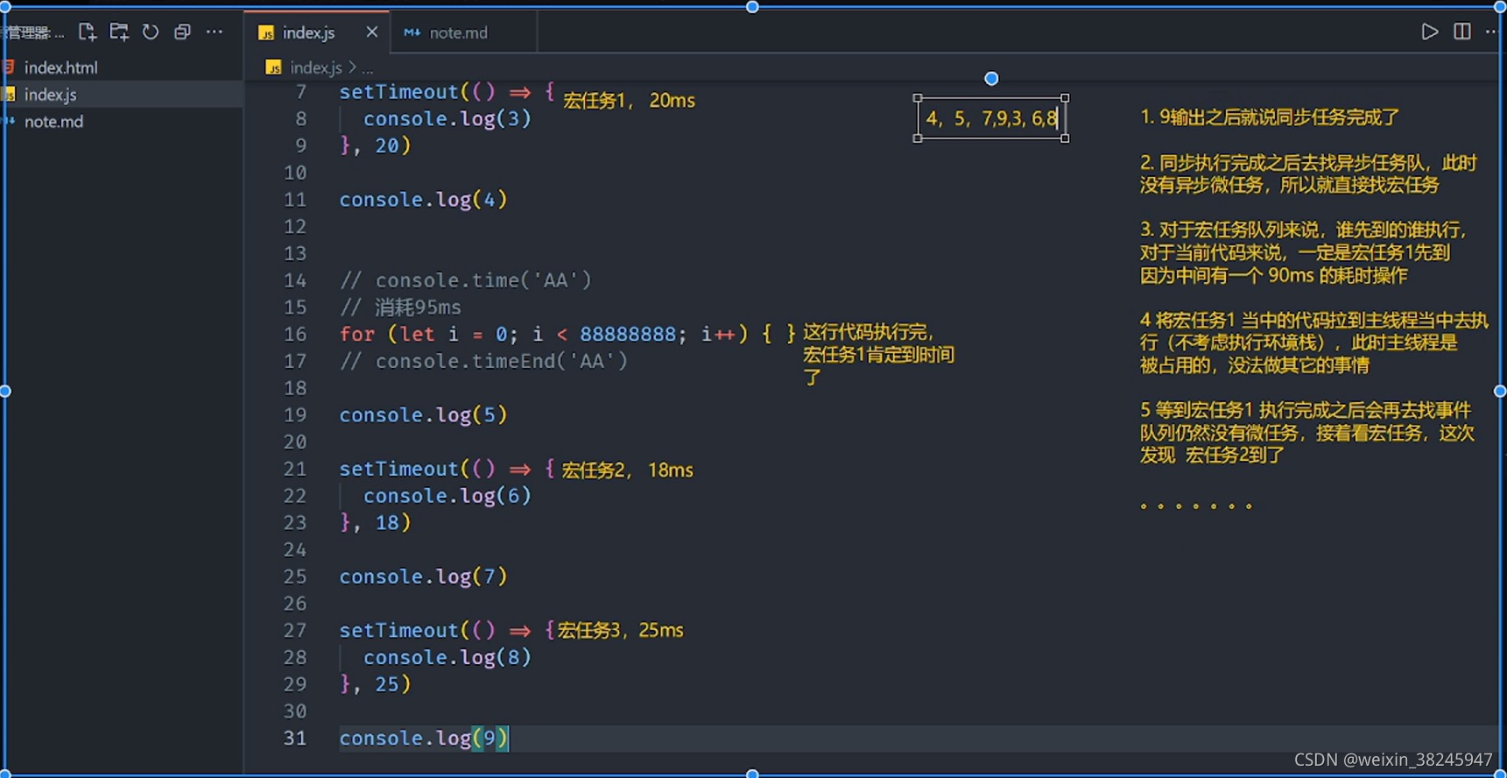This screenshot has height=778, width=1507.
Task: Click line number 16 in gutter
Action: click(x=295, y=334)
